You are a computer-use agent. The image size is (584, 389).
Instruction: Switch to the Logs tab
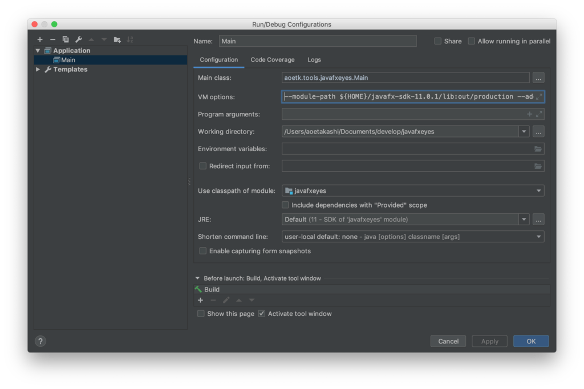[x=314, y=60]
